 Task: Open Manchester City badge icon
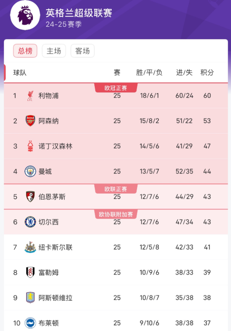point(30,171)
